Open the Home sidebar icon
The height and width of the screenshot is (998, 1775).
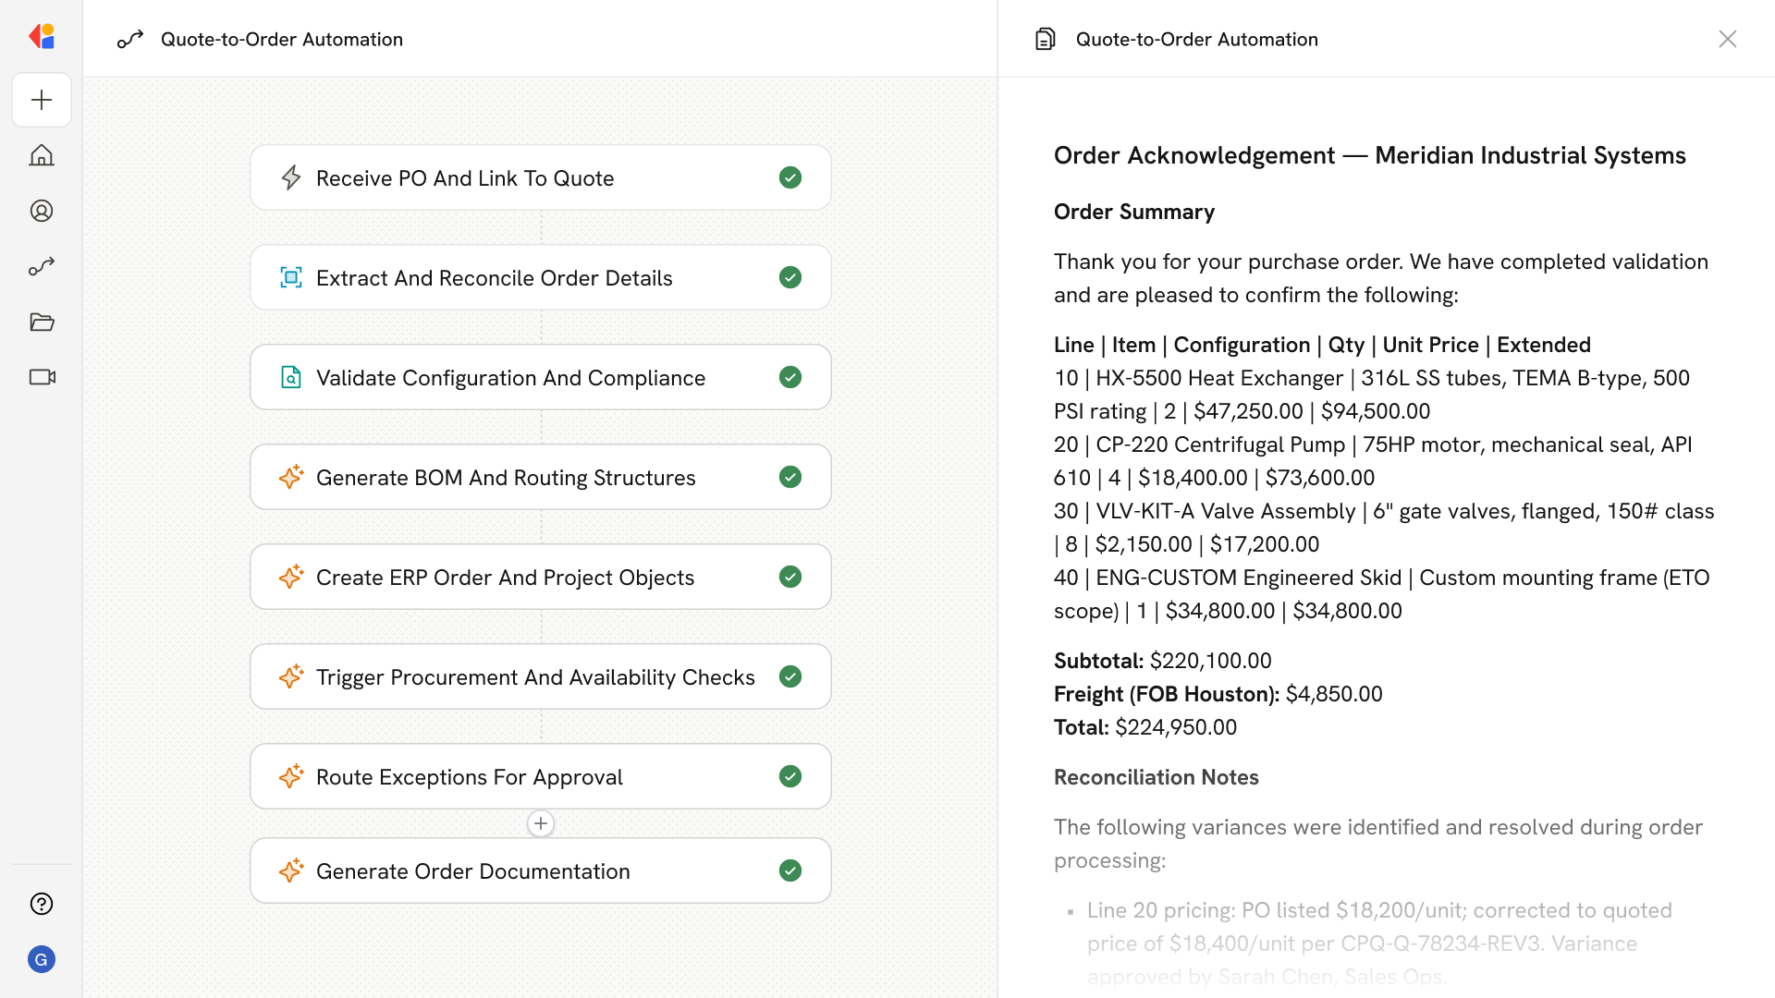point(42,155)
